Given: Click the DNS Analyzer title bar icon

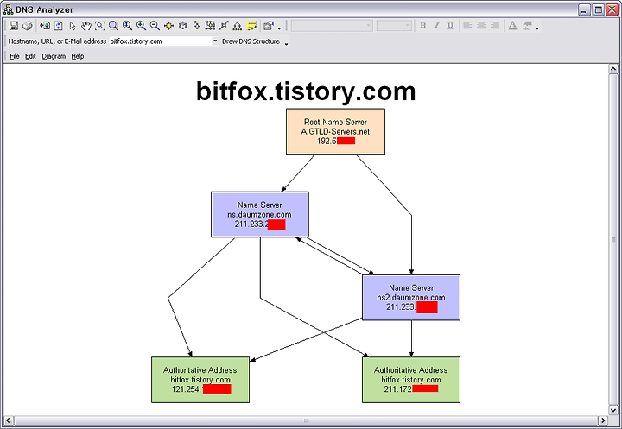Looking at the screenshot, I should pos(8,9).
